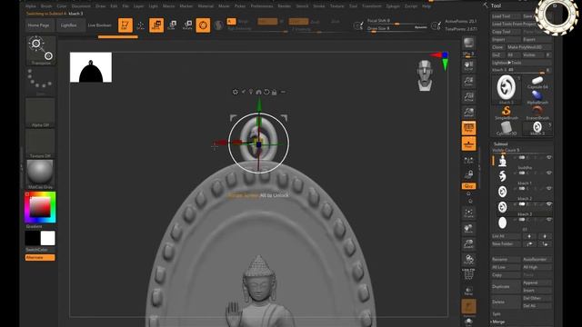582x327 pixels.
Task: Click the Duplicate subtool button
Action: [506, 287]
